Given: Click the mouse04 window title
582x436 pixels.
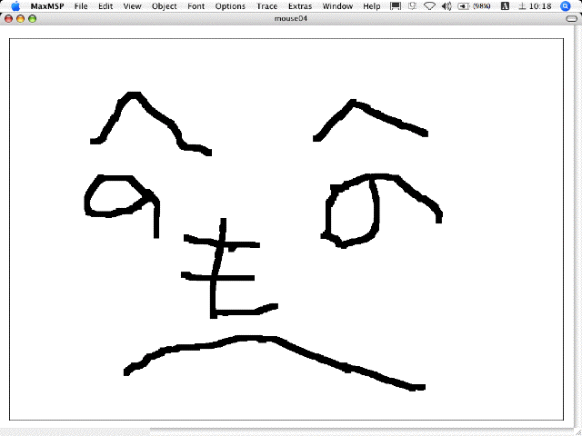Looking at the screenshot, I should 291,18.
